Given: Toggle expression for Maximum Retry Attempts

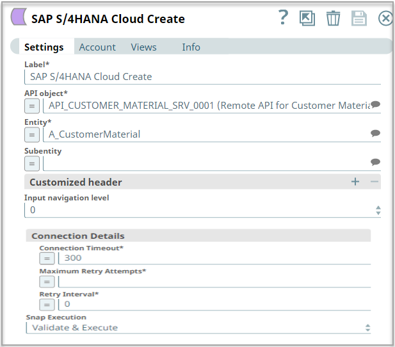Looking at the screenshot, I should (x=47, y=282).
